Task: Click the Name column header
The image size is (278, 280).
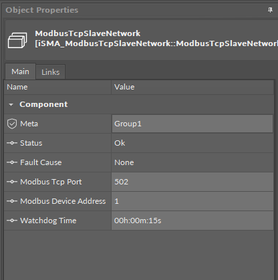Action: coord(57,87)
